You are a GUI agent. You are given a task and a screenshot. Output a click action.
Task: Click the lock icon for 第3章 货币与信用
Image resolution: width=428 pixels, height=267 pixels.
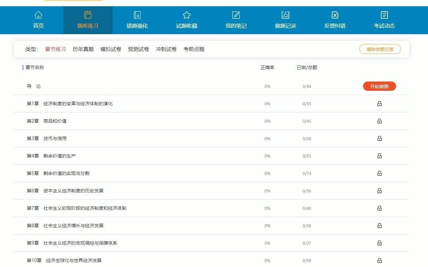coord(380,138)
